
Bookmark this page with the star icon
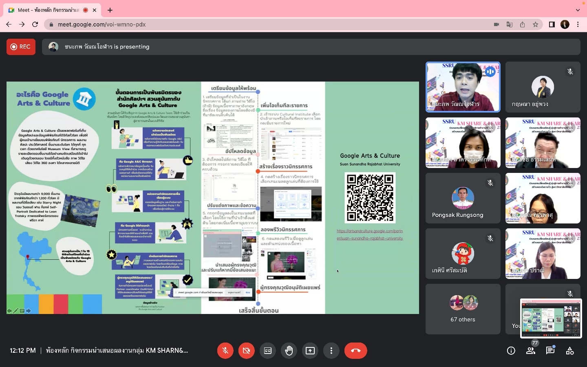(535, 24)
